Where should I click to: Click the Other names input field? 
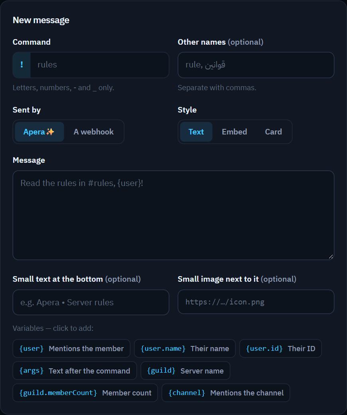pos(256,65)
